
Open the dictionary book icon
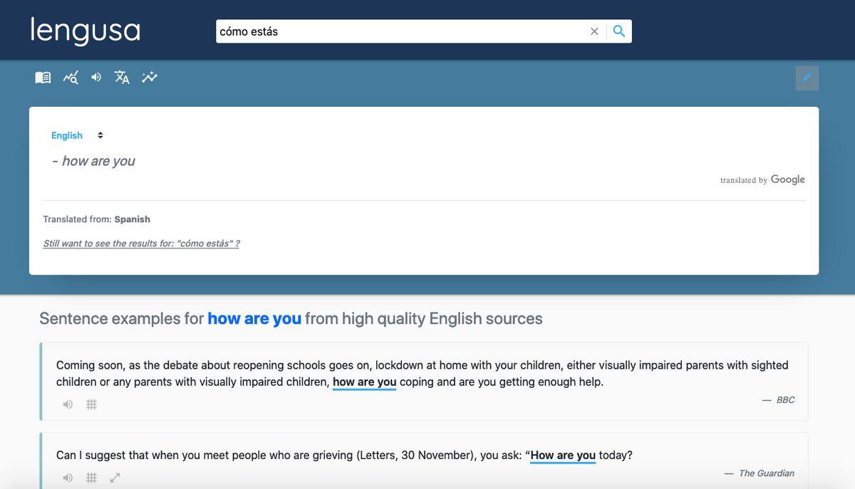pyautogui.click(x=43, y=78)
